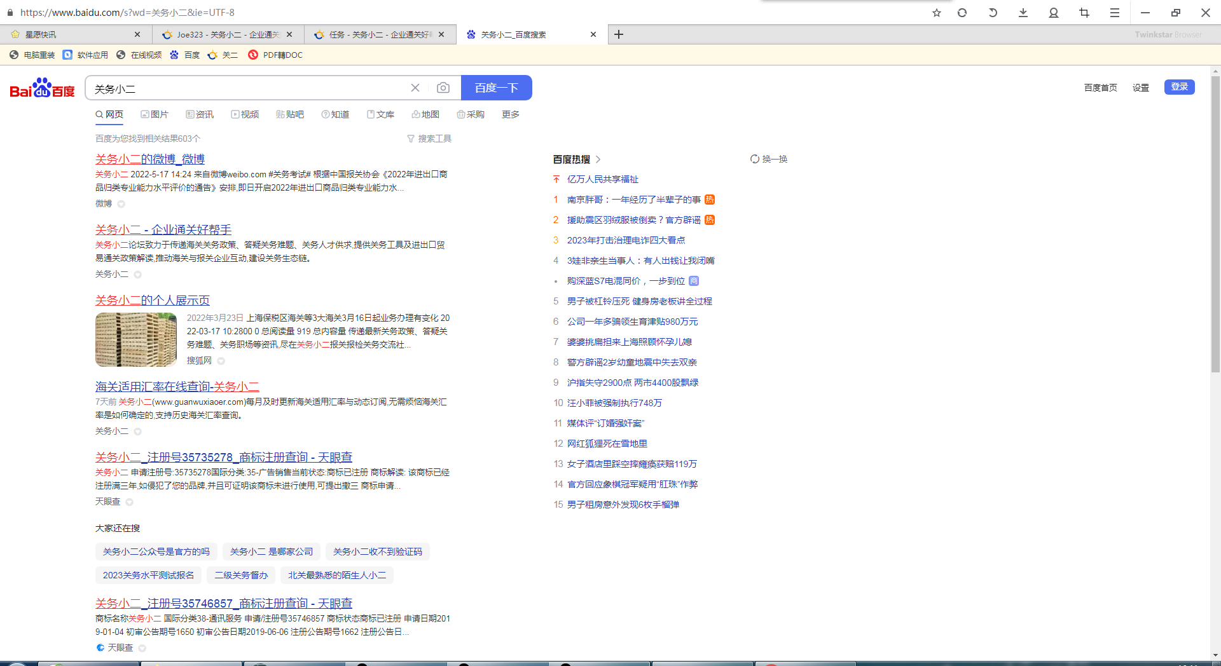Viewport: 1221px width, 666px height.
Task: Expand the 更多 search categories
Action: (x=511, y=114)
